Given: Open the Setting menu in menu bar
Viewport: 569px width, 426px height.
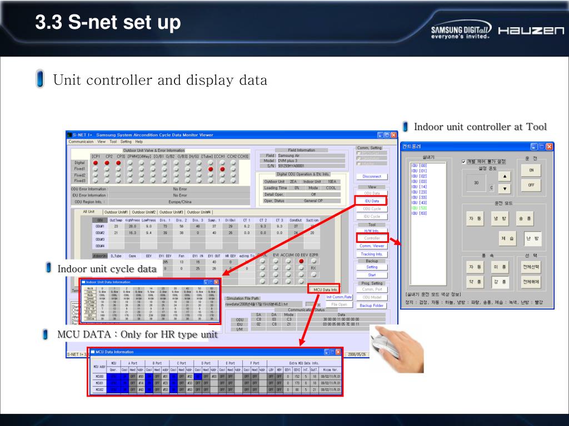Looking at the screenshot, I should (126, 141).
